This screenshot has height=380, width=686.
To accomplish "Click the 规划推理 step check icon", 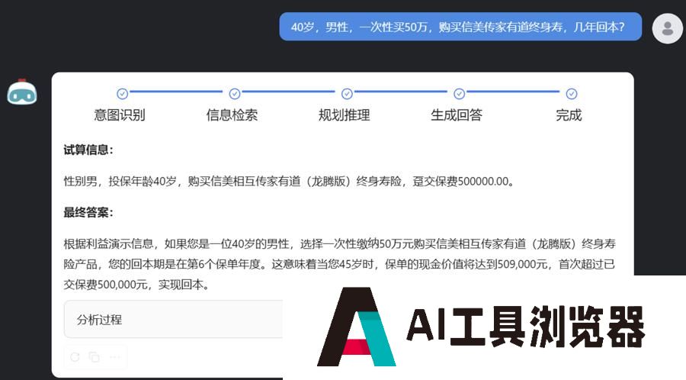I will click(x=347, y=94).
